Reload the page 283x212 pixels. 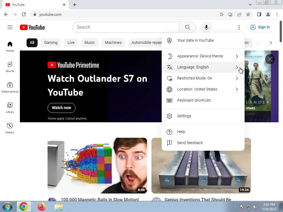coord(24,14)
